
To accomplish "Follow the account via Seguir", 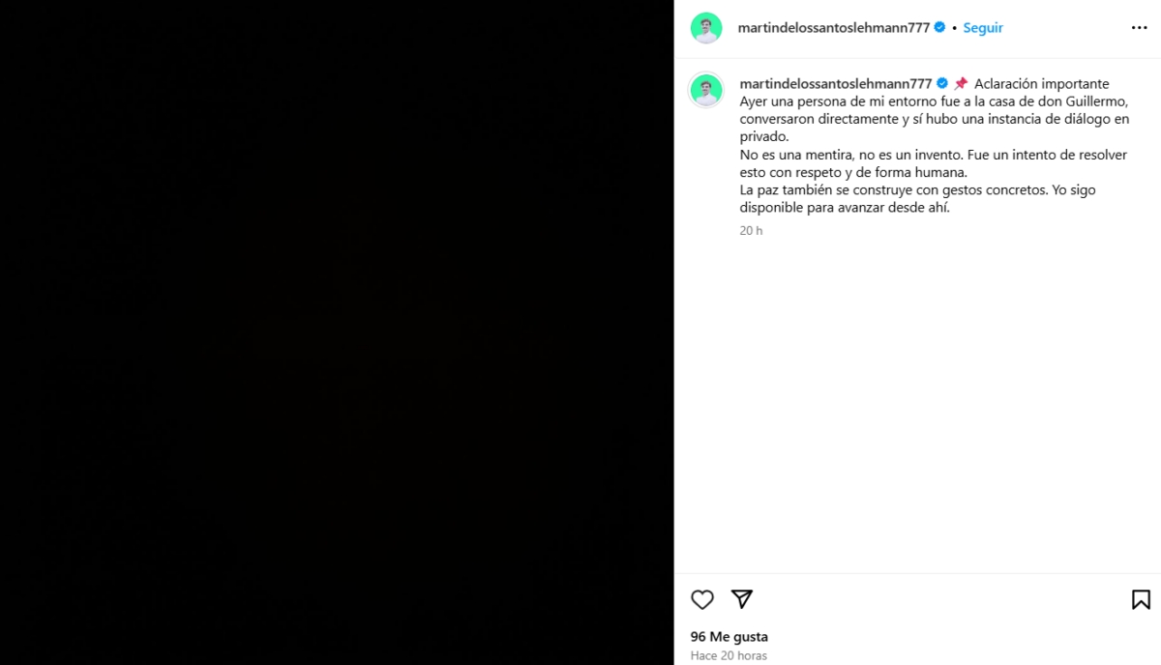I will click(983, 28).
